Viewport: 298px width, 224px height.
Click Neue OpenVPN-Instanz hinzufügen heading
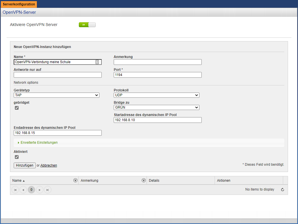42,47
